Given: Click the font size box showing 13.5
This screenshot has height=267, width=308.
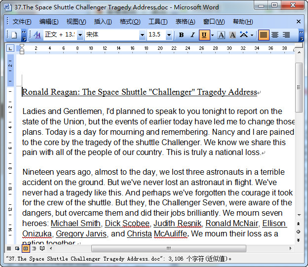Looking at the screenshot, I should pyautogui.click(x=156, y=35).
